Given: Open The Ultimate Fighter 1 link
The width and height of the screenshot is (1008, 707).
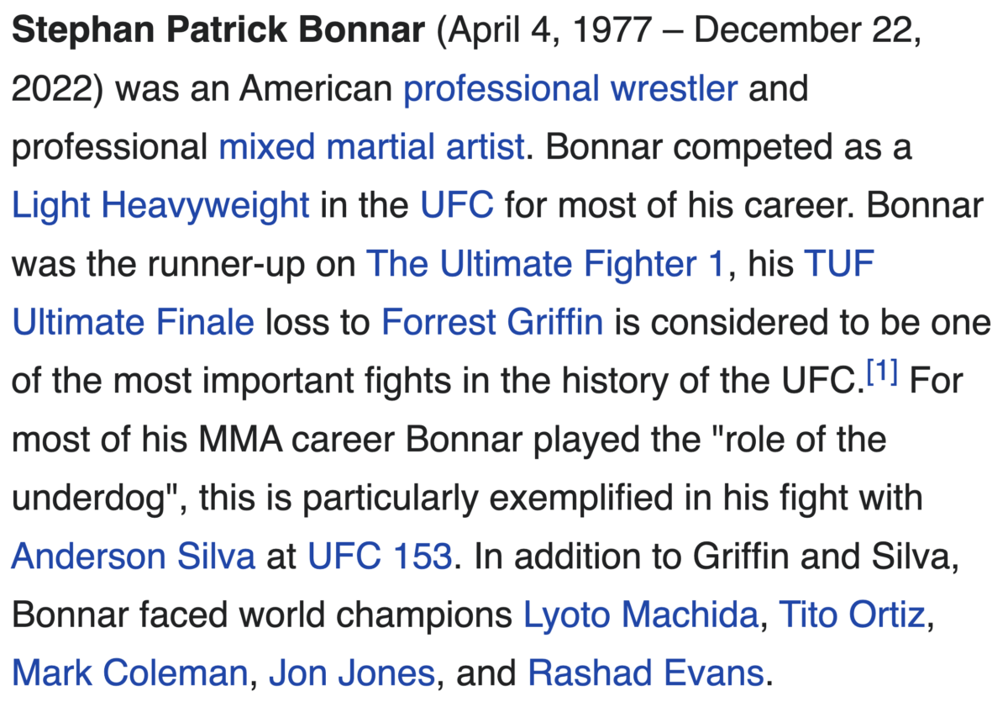Looking at the screenshot, I should pyautogui.click(x=545, y=265).
